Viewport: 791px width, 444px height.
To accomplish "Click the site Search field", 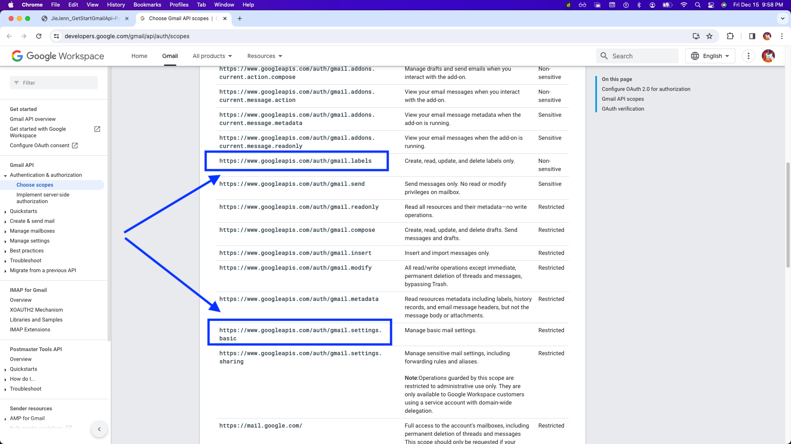I will point(637,56).
